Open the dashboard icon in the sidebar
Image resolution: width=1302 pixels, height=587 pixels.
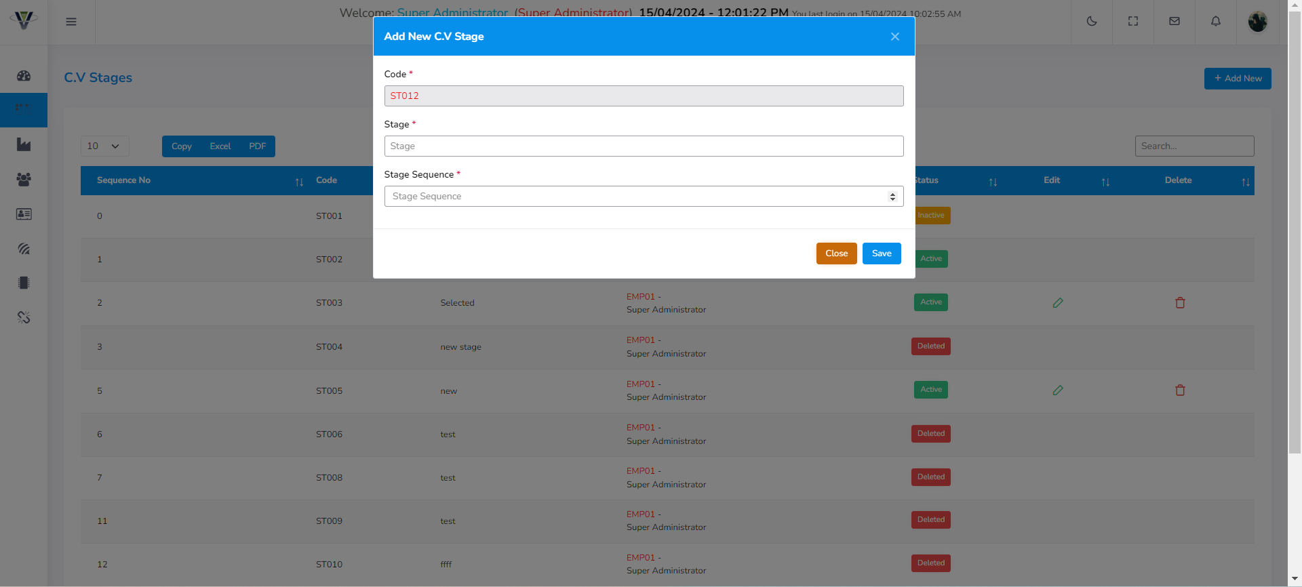tap(24, 76)
